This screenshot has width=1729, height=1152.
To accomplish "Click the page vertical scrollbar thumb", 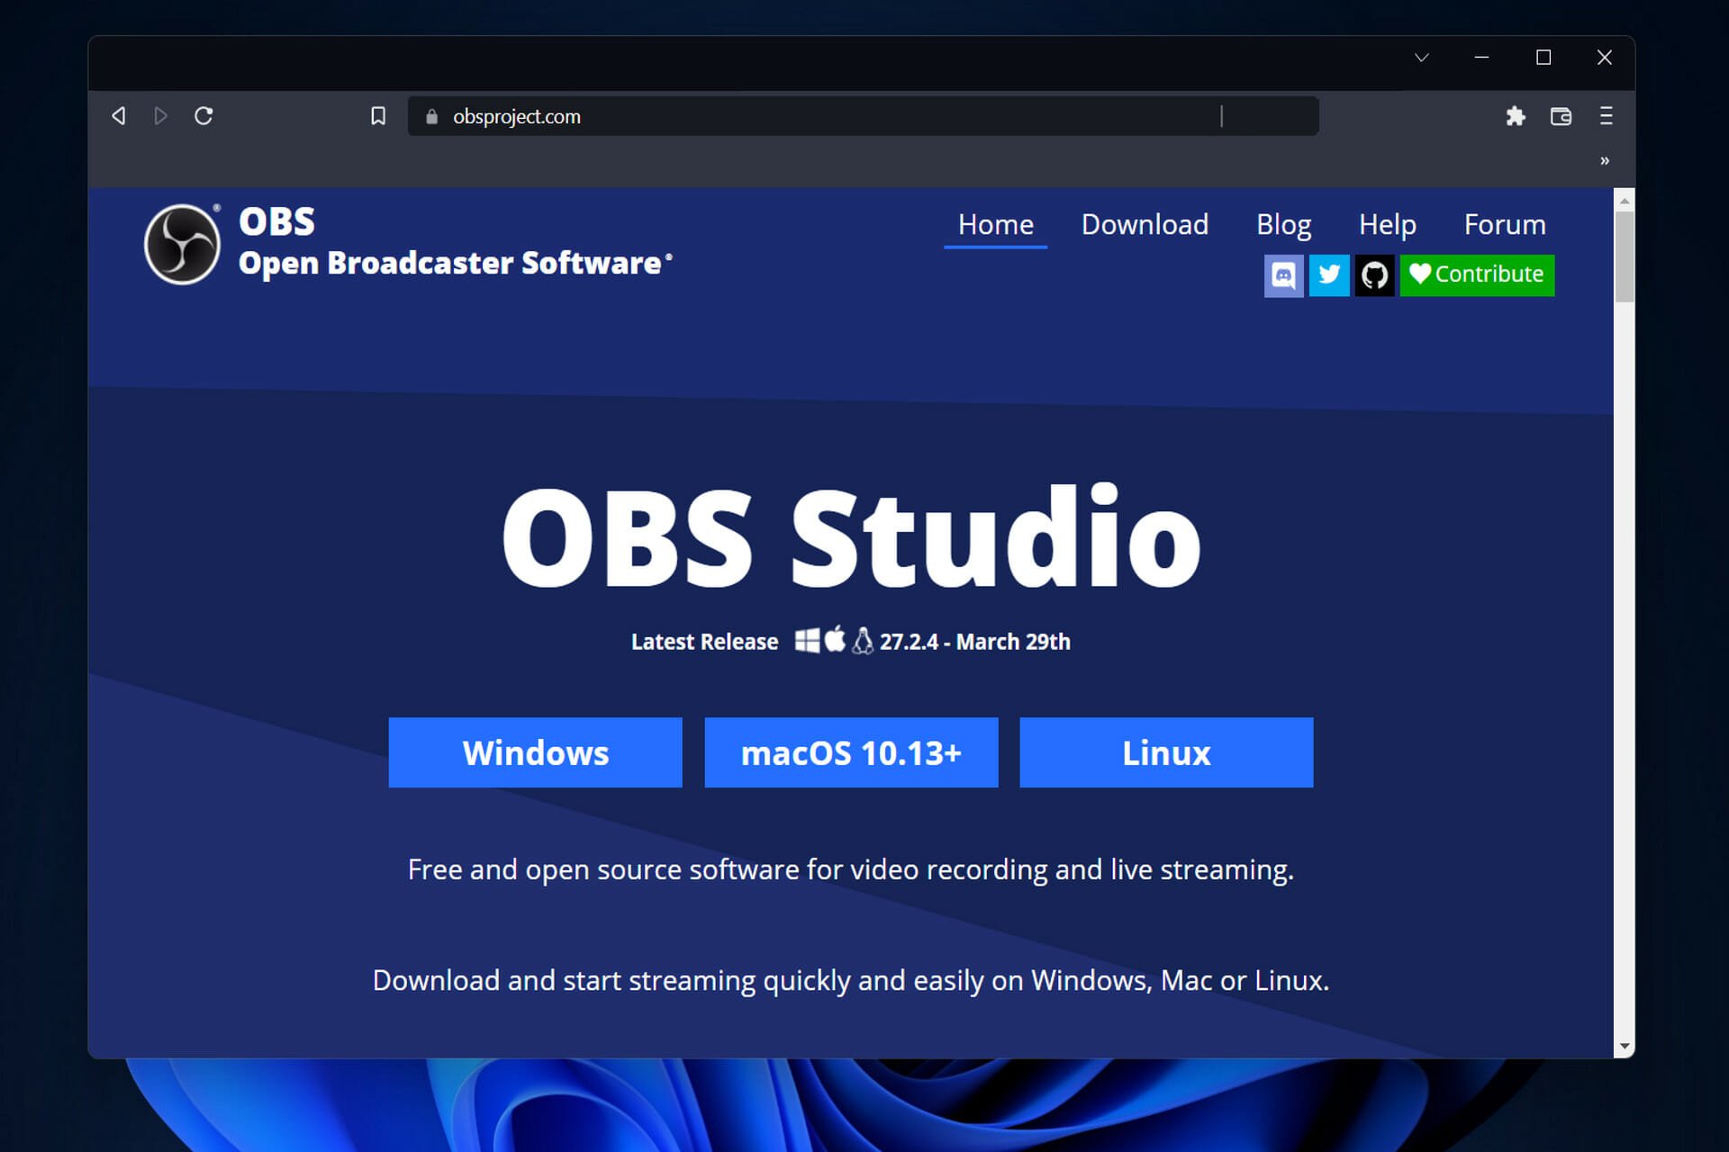I will [x=1624, y=256].
